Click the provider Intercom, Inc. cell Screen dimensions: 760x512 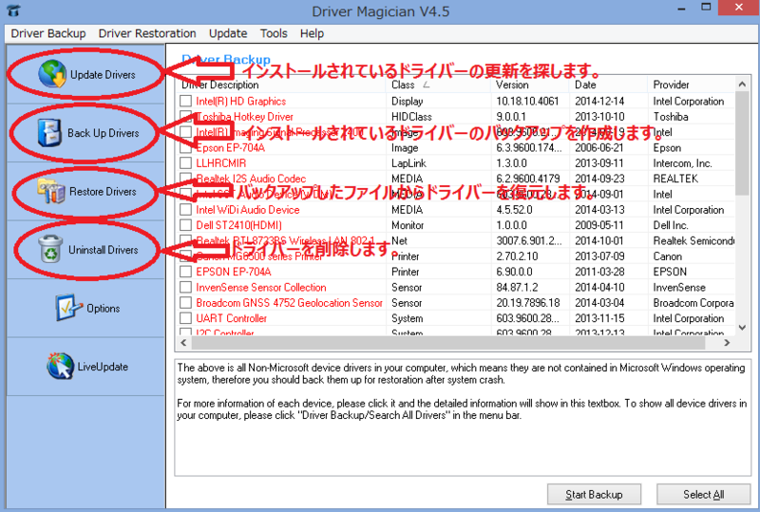[682, 163]
